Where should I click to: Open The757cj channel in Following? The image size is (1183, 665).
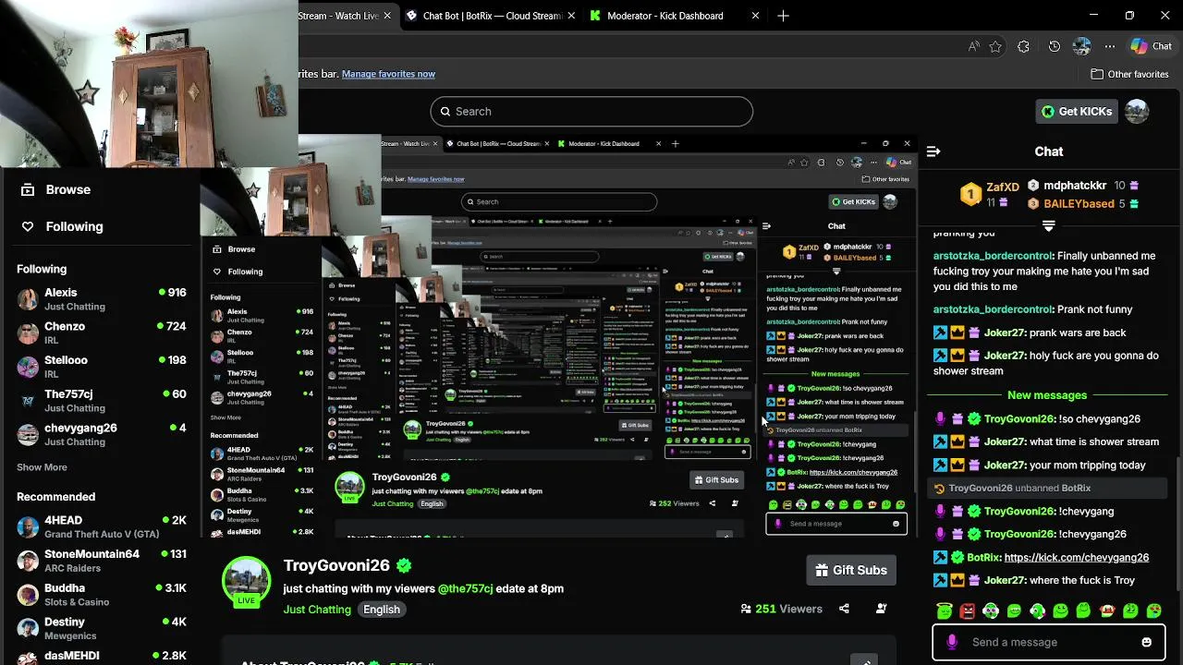click(x=102, y=400)
